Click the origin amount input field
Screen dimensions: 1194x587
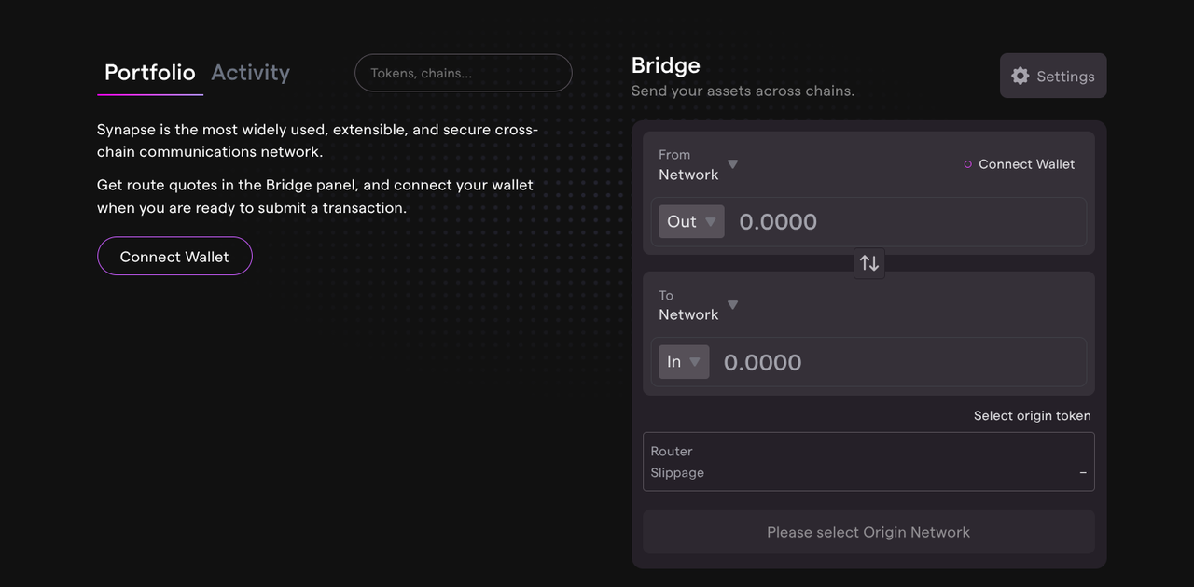coord(905,221)
